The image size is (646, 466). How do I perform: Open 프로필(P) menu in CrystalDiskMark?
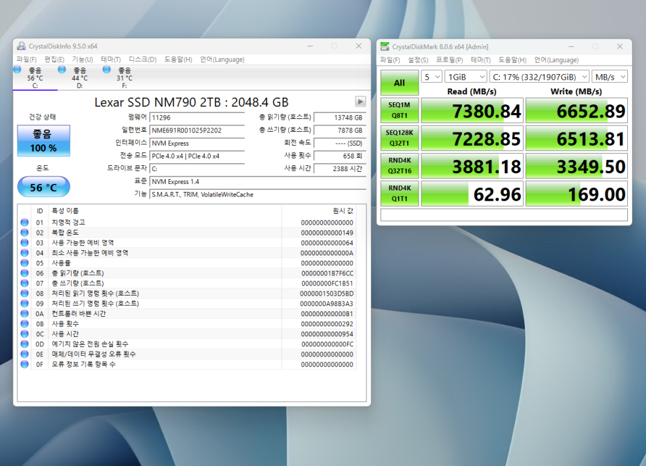coord(449,60)
